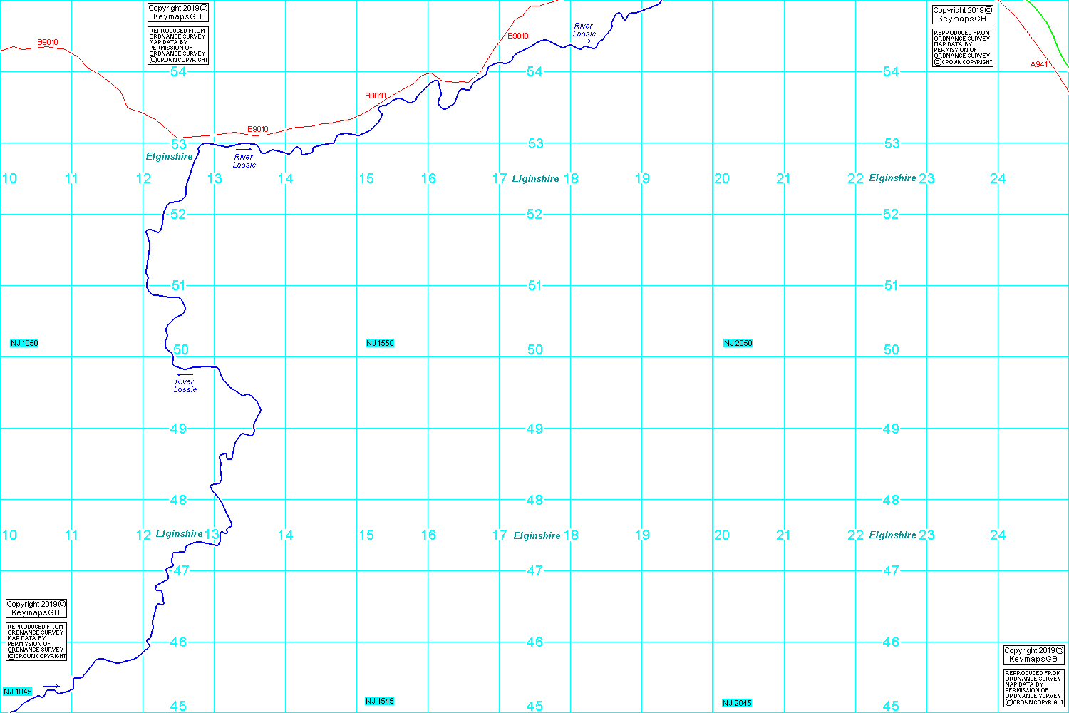Screen dimensions: 1069x713
Task: Click Elginshire label directly below a 53 number
Action: (169, 156)
